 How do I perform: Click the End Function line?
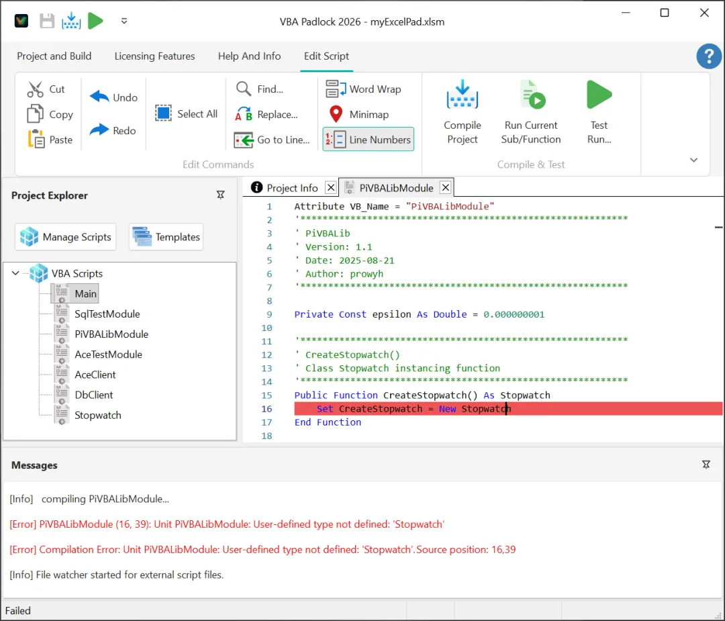tap(328, 422)
